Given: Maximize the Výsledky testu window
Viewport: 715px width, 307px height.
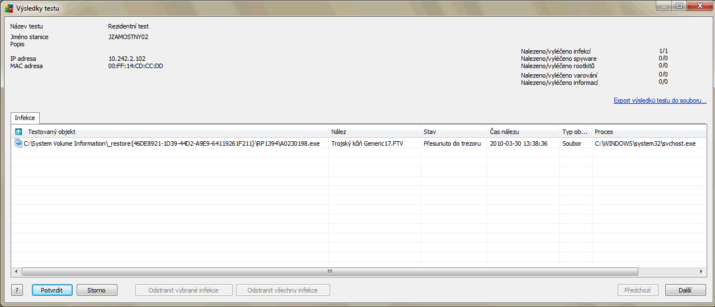Looking at the screenshot, I should coord(679,6).
